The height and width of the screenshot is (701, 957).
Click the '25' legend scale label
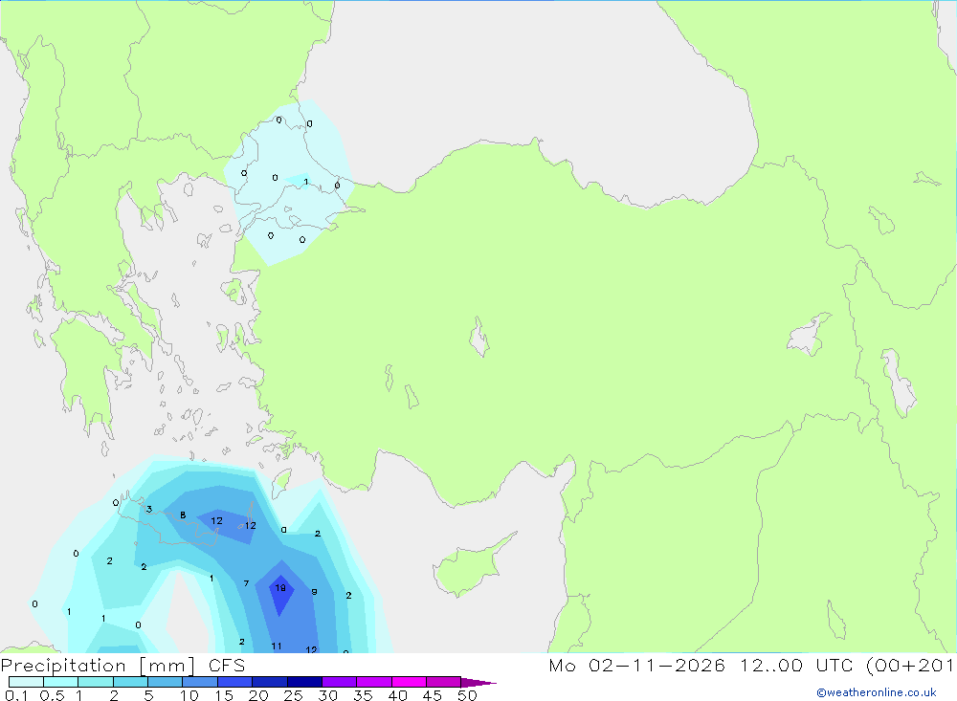(294, 695)
